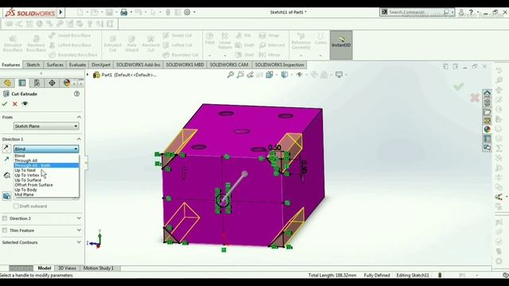Select Up To Surface option
The width and height of the screenshot is (509, 286).
pyautogui.click(x=46, y=180)
